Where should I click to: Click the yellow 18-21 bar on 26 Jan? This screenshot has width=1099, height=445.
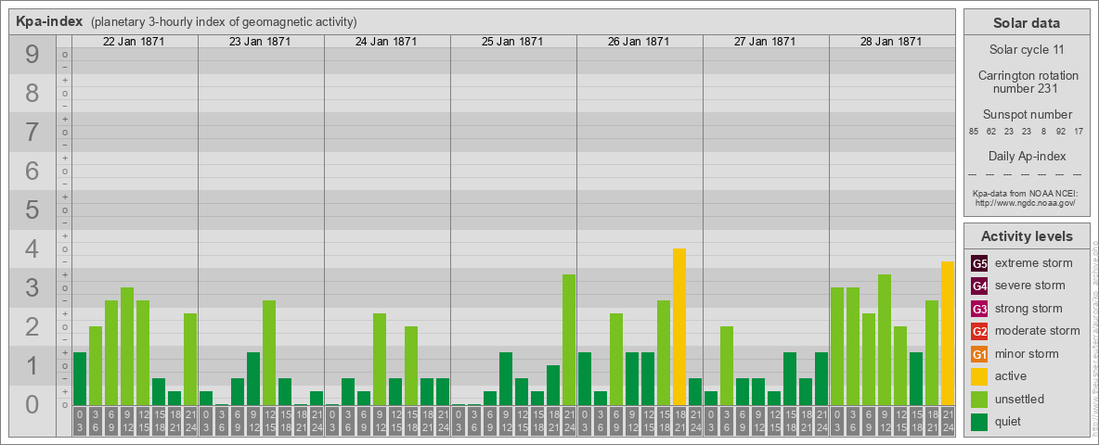[679, 326]
